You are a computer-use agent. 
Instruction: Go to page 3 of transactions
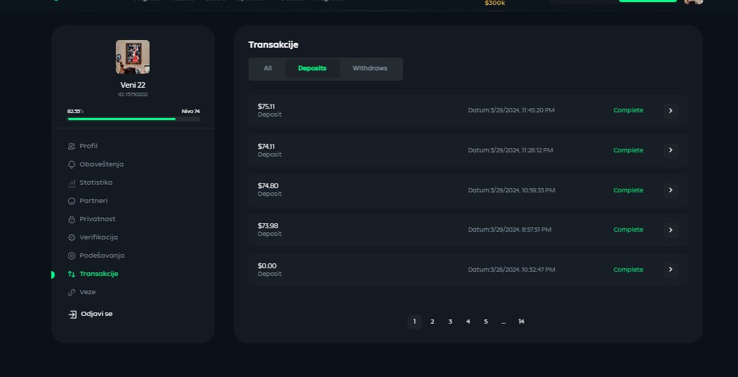click(450, 322)
